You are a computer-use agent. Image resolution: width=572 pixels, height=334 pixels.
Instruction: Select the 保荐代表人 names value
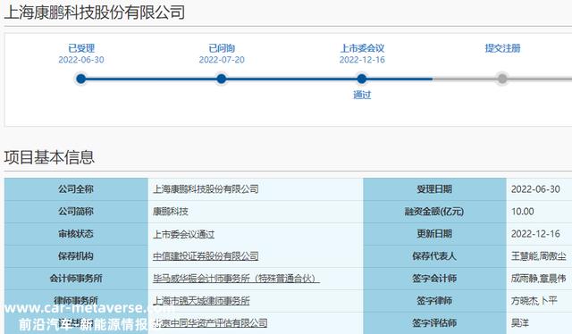pos(538,256)
